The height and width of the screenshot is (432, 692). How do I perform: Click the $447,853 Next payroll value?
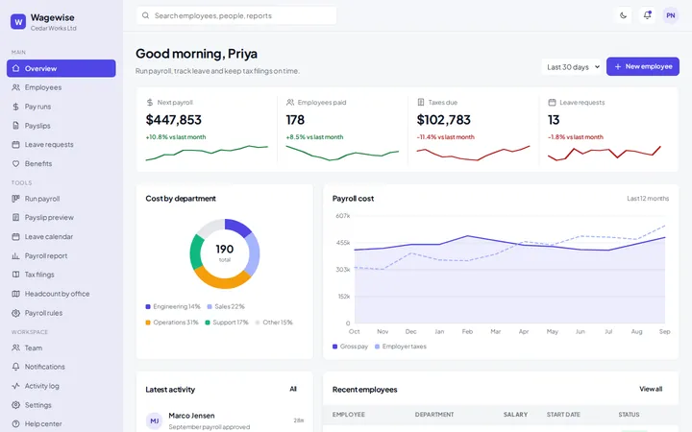coord(173,119)
